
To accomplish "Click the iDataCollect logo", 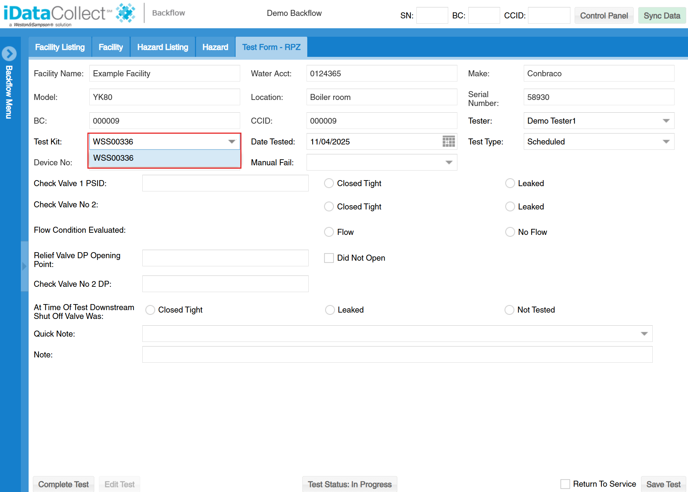I will click(53, 12).
